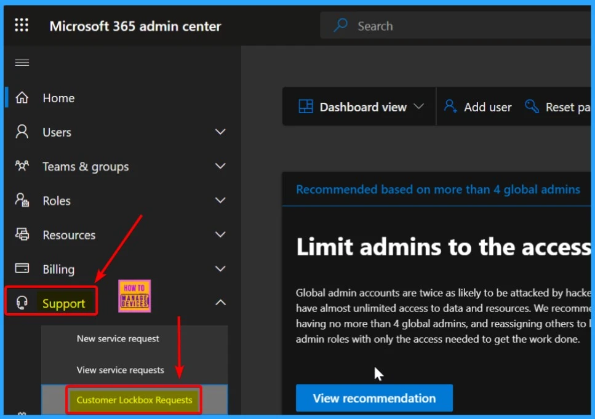Select the 'Recommended based on more than 4 global admins' tab
The image size is (595, 419).
[x=438, y=189]
